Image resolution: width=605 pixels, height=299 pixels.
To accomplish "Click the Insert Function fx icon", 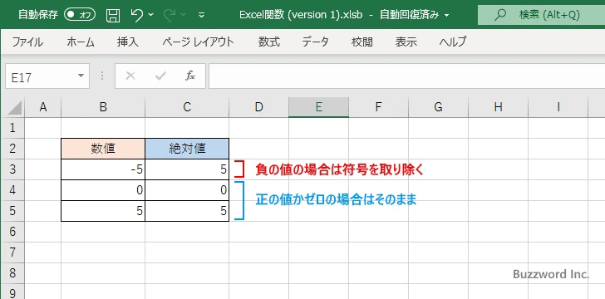I will click(x=189, y=76).
